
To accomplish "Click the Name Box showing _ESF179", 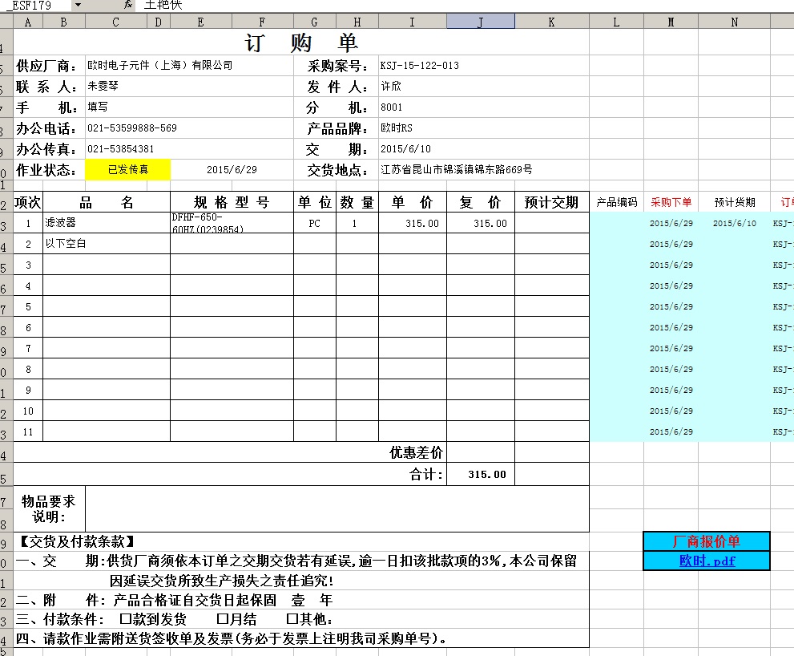I will (x=36, y=5).
